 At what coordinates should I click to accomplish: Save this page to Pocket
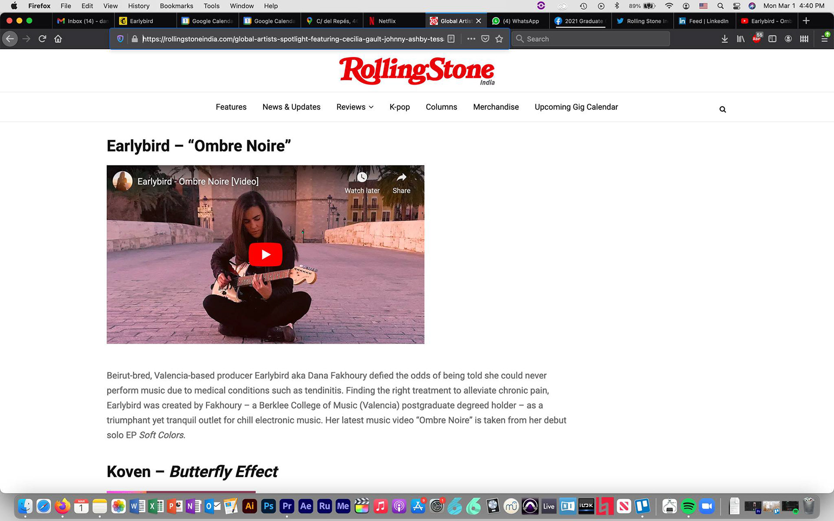point(485,39)
